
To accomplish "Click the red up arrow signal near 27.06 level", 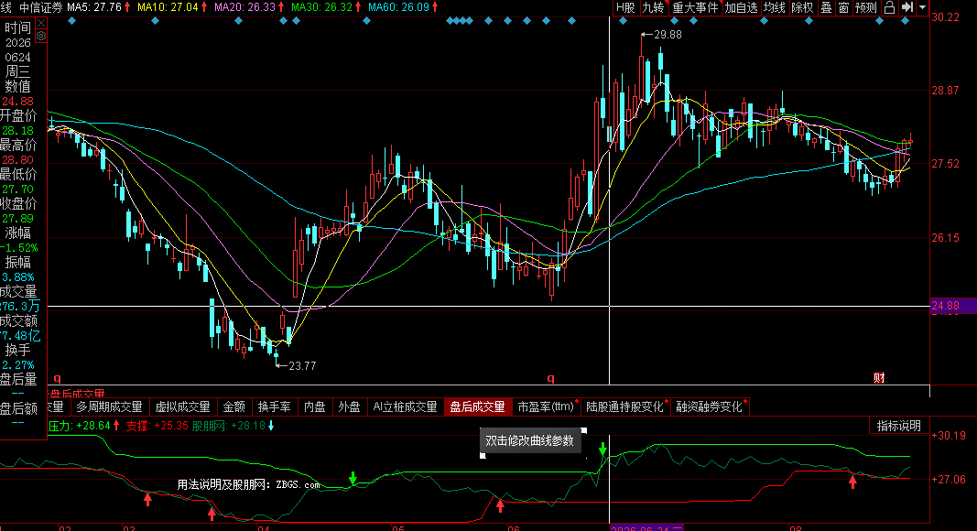I will pos(852,481).
